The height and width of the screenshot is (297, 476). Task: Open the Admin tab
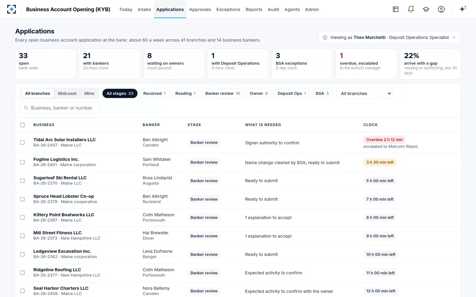(312, 9)
